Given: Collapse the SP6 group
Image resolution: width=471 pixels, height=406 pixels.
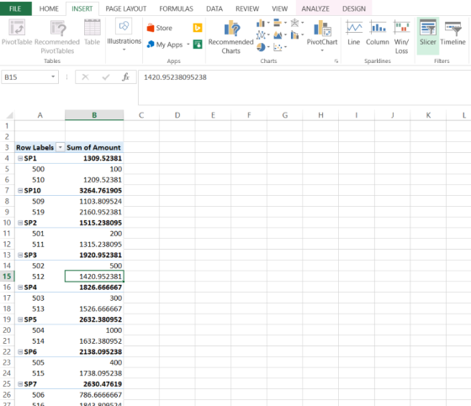Looking at the screenshot, I should 20,351.
